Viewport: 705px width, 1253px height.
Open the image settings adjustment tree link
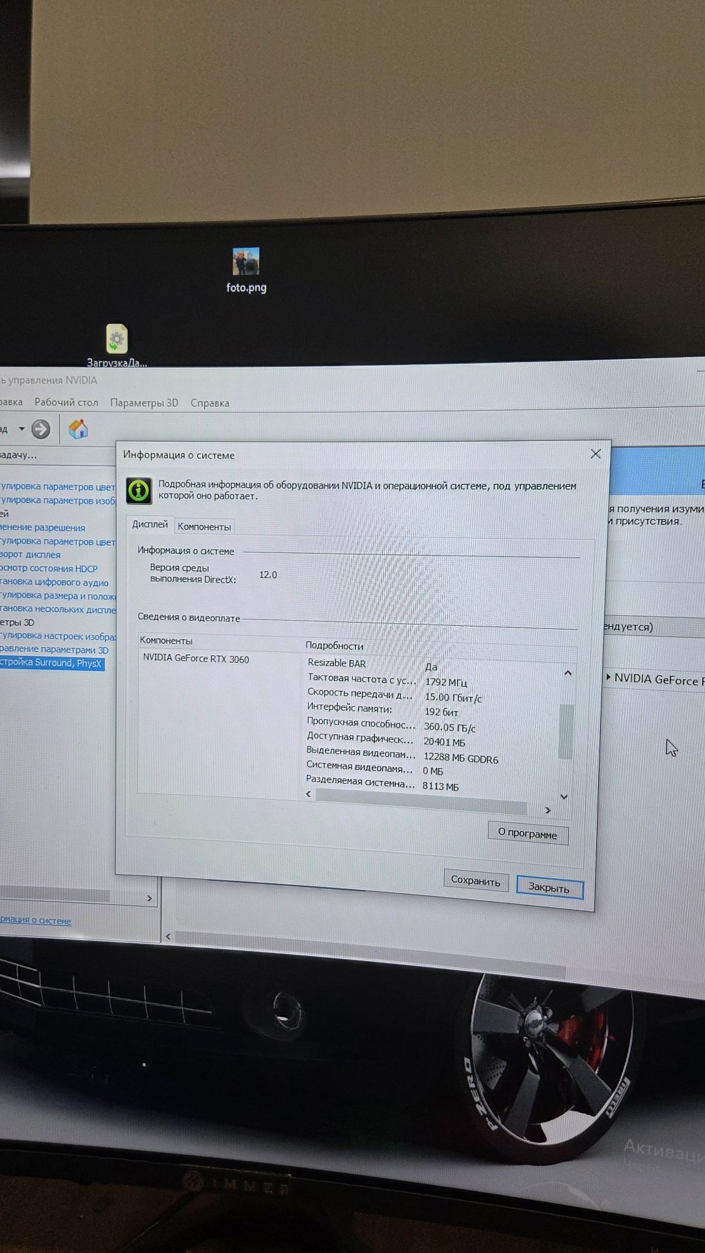tap(58, 636)
